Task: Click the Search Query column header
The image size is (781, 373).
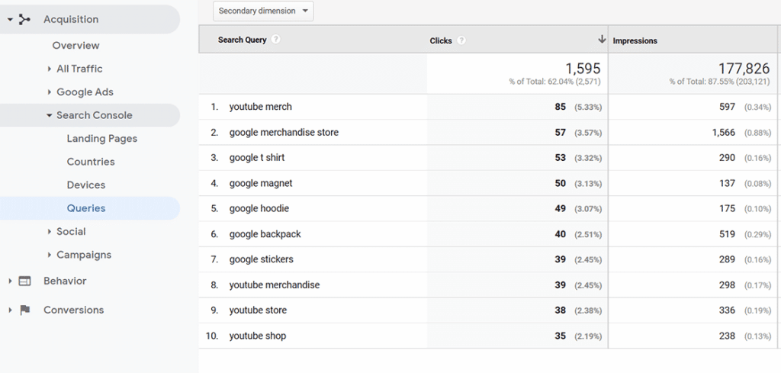Action: tap(242, 40)
